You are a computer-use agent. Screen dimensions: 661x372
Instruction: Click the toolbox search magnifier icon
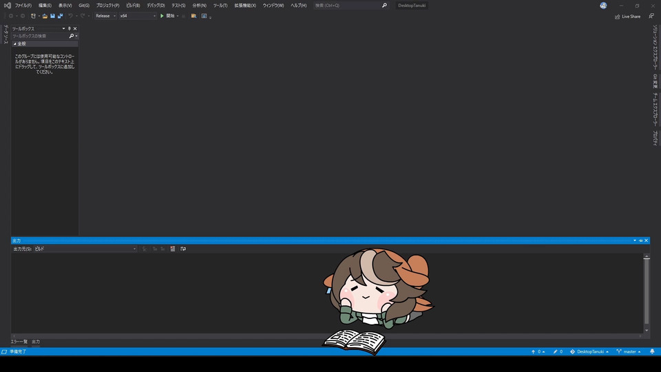tap(71, 37)
